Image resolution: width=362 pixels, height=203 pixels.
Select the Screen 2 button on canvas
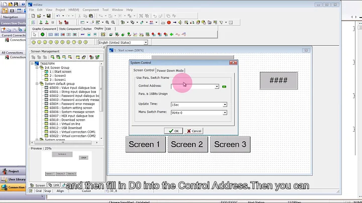[188, 144]
